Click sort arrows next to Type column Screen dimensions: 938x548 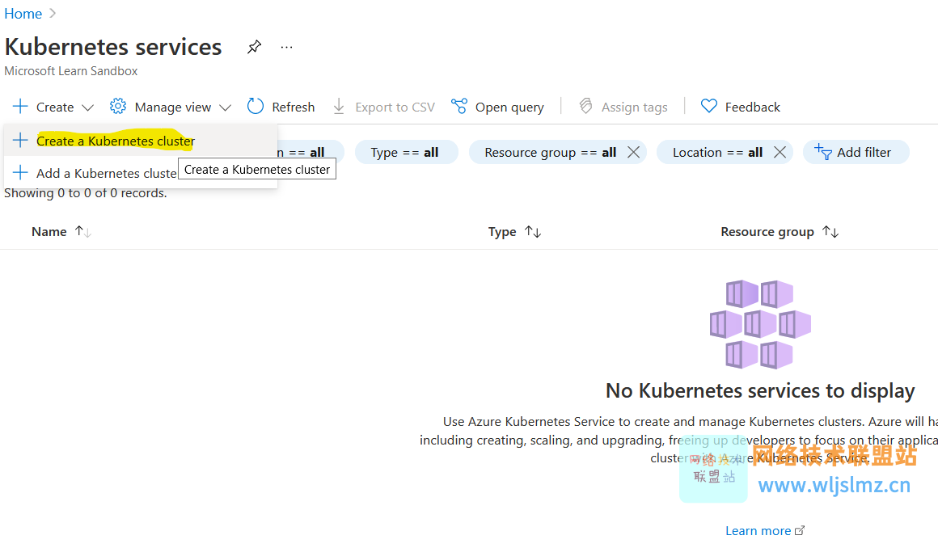pyautogui.click(x=533, y=231)
